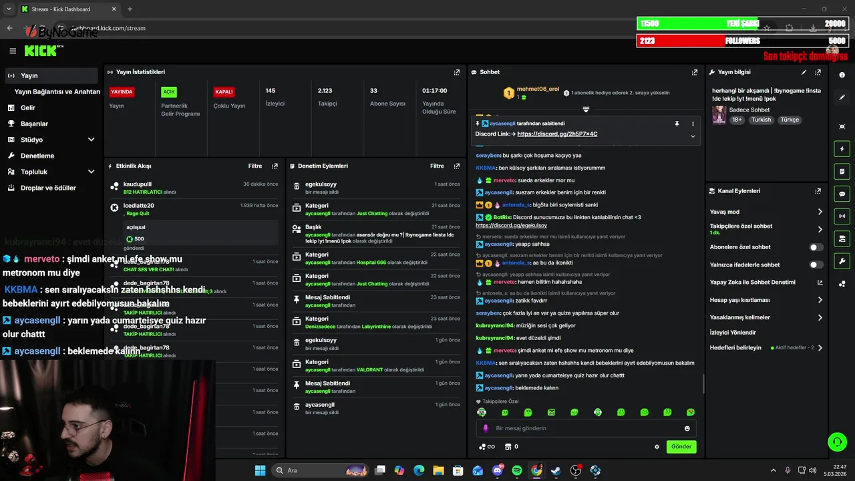
Task: Open Yasaklanmış kelimeler options arrow
Action: pos(820,318)
